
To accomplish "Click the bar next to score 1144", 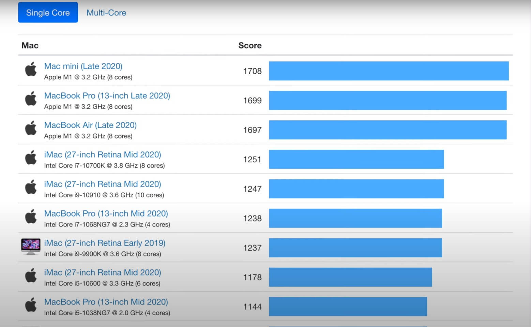I will (x=348, y=307).
